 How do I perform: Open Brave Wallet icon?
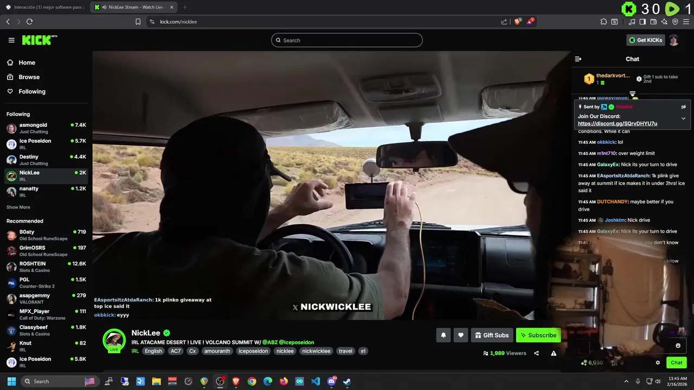(x=653, y=22)
